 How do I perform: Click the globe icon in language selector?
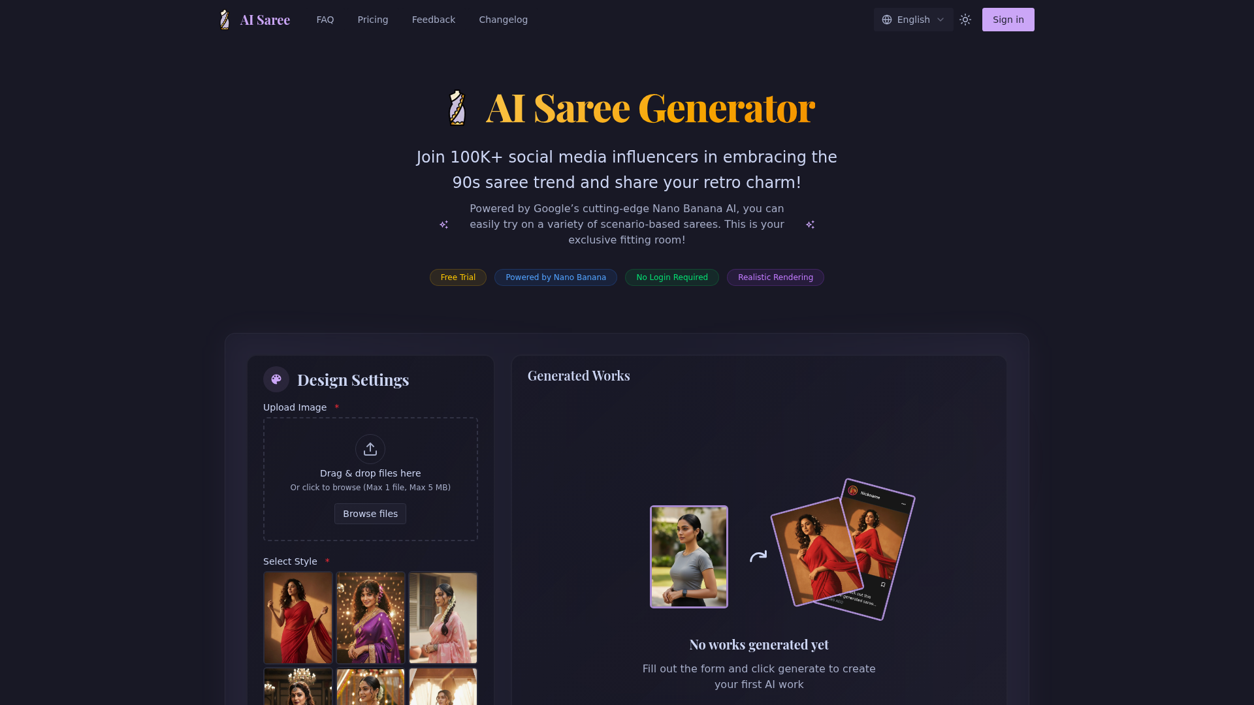pyautogui.click(x=887, y=20)
